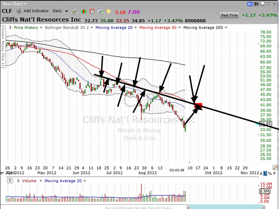Click the printer icon next to CLF

pyautogui.click(x=19, y=11)
